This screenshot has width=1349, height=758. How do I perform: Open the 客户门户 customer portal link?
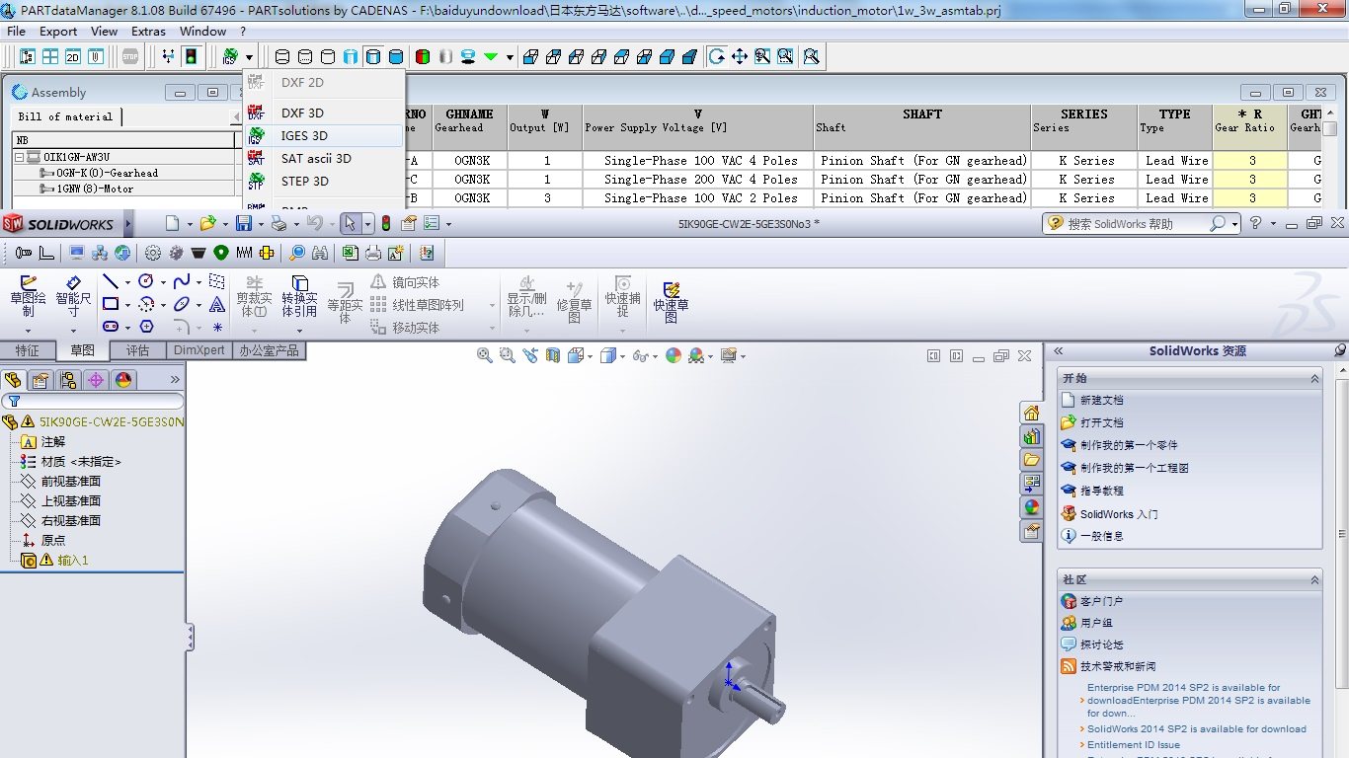[1101, 601]
